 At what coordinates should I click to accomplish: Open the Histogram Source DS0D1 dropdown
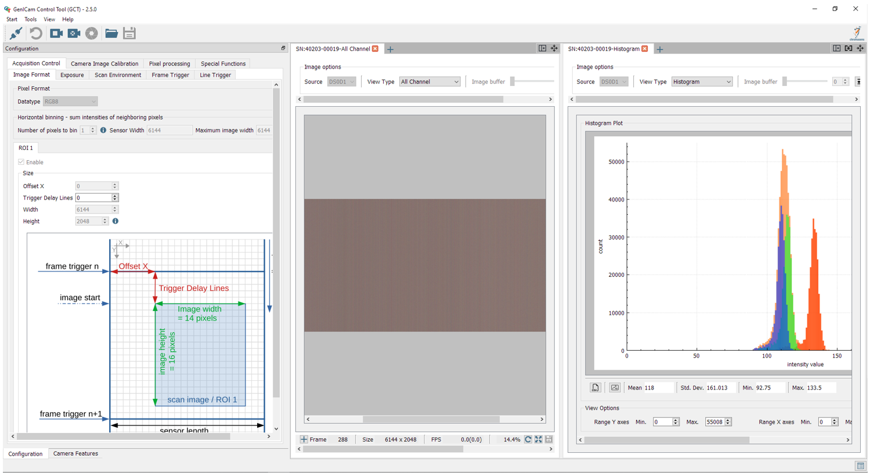click(614, 82)
